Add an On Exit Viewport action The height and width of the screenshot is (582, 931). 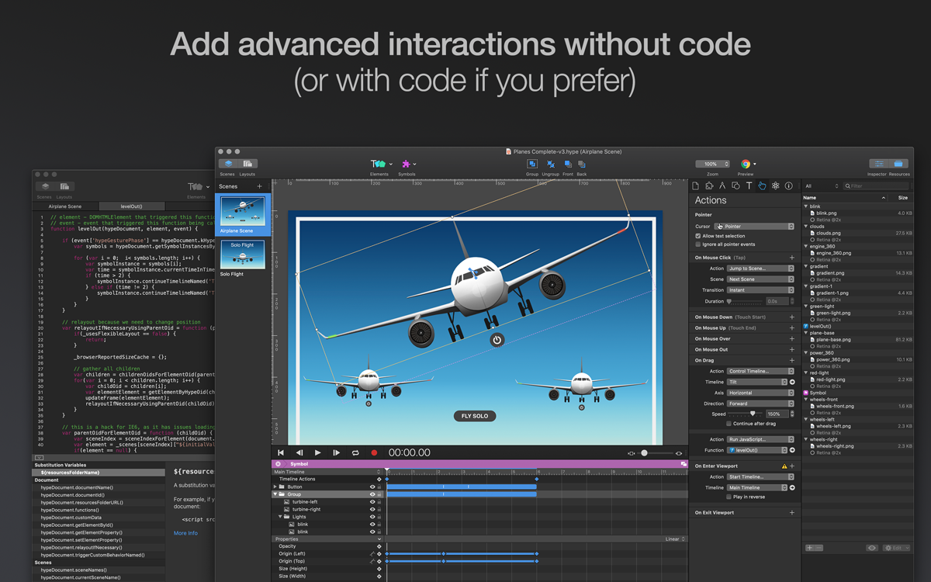792,513
